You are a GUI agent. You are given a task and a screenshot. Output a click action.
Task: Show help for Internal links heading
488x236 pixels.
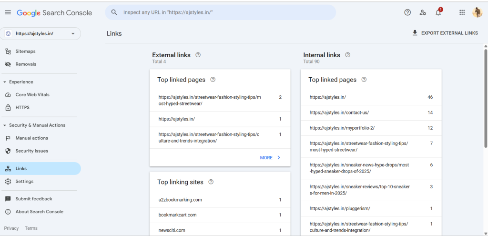(x=347, y=55)
